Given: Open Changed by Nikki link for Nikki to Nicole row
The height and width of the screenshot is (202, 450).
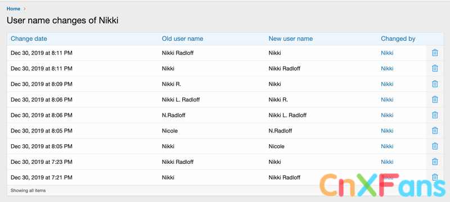Looking at the screenshot, I should pyautogui.click(x=387, y=146).
